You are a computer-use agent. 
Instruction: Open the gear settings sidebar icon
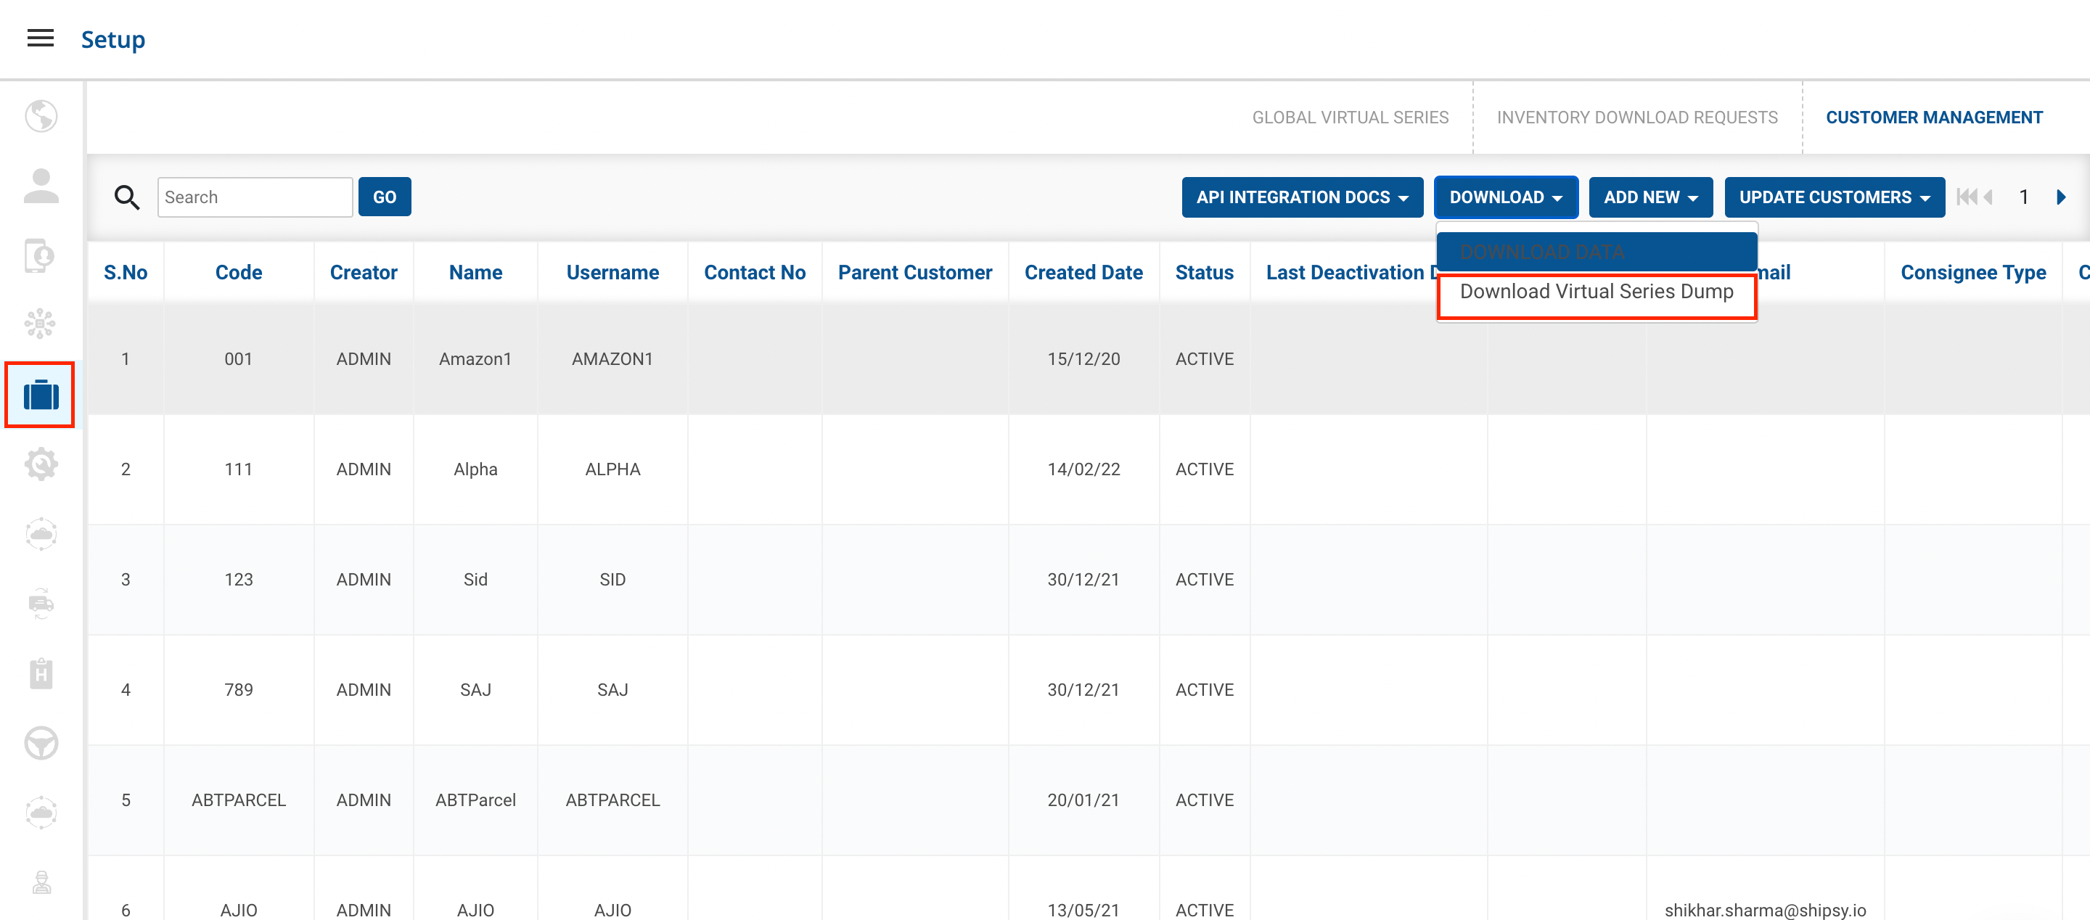click(x=41, y=465)
